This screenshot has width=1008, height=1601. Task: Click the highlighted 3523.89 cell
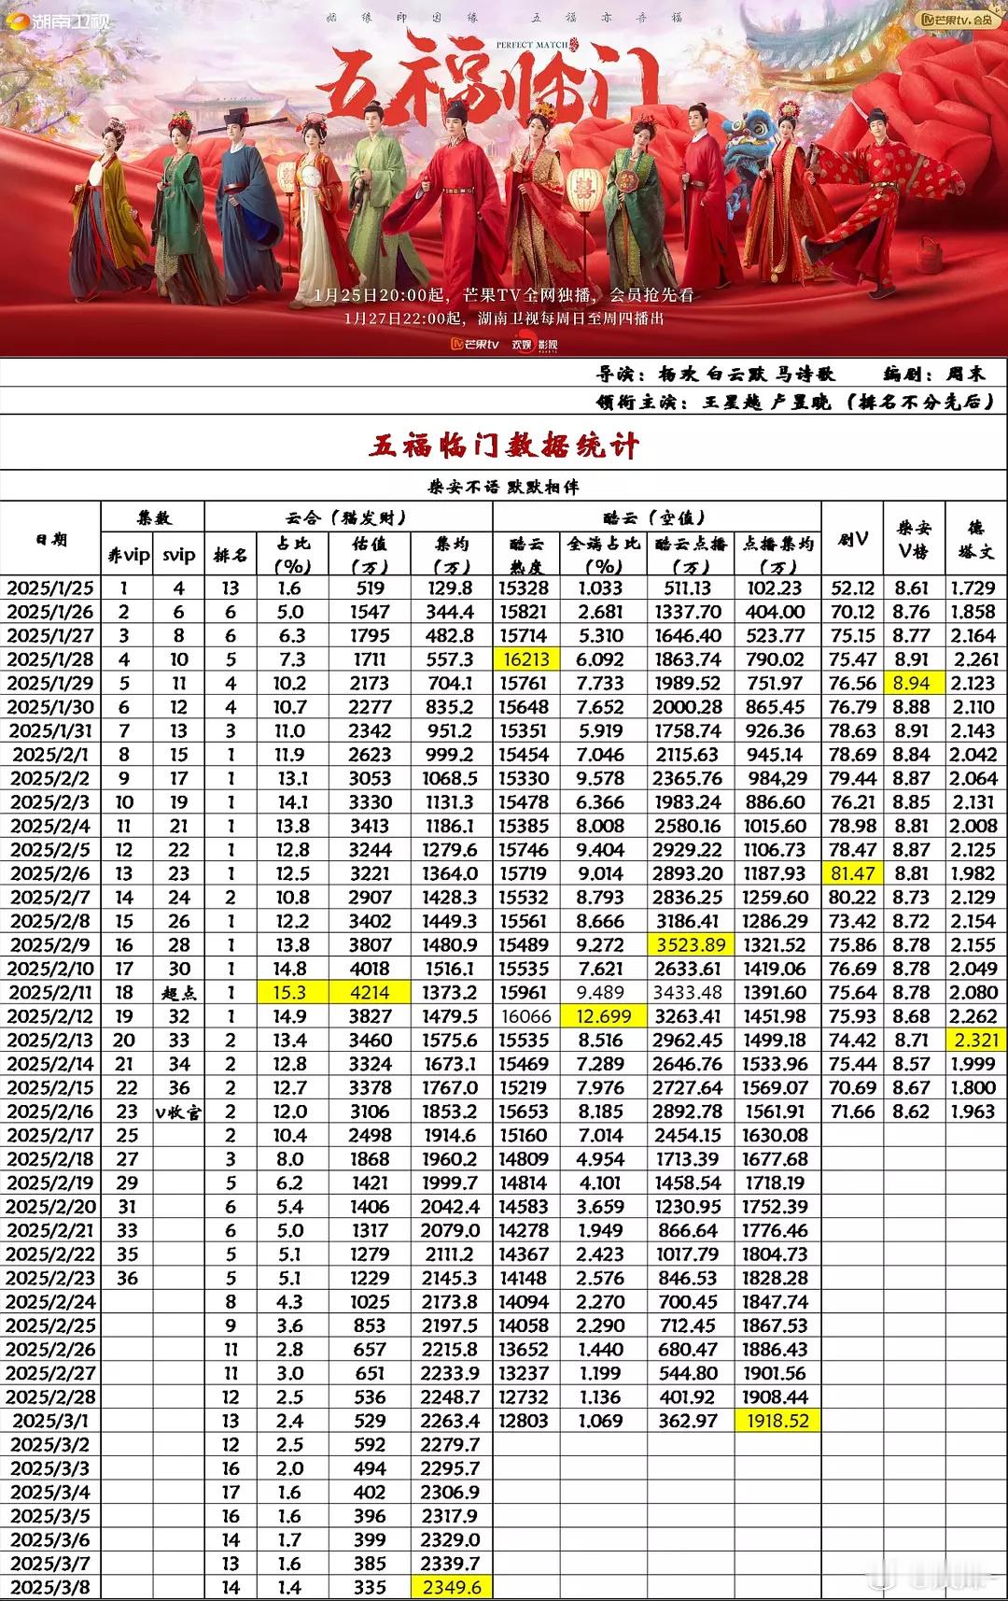click(690, 944)
